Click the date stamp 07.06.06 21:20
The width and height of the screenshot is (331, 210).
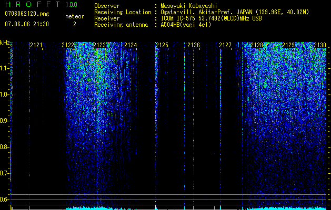pyautogui.click(x=27, y=24)
